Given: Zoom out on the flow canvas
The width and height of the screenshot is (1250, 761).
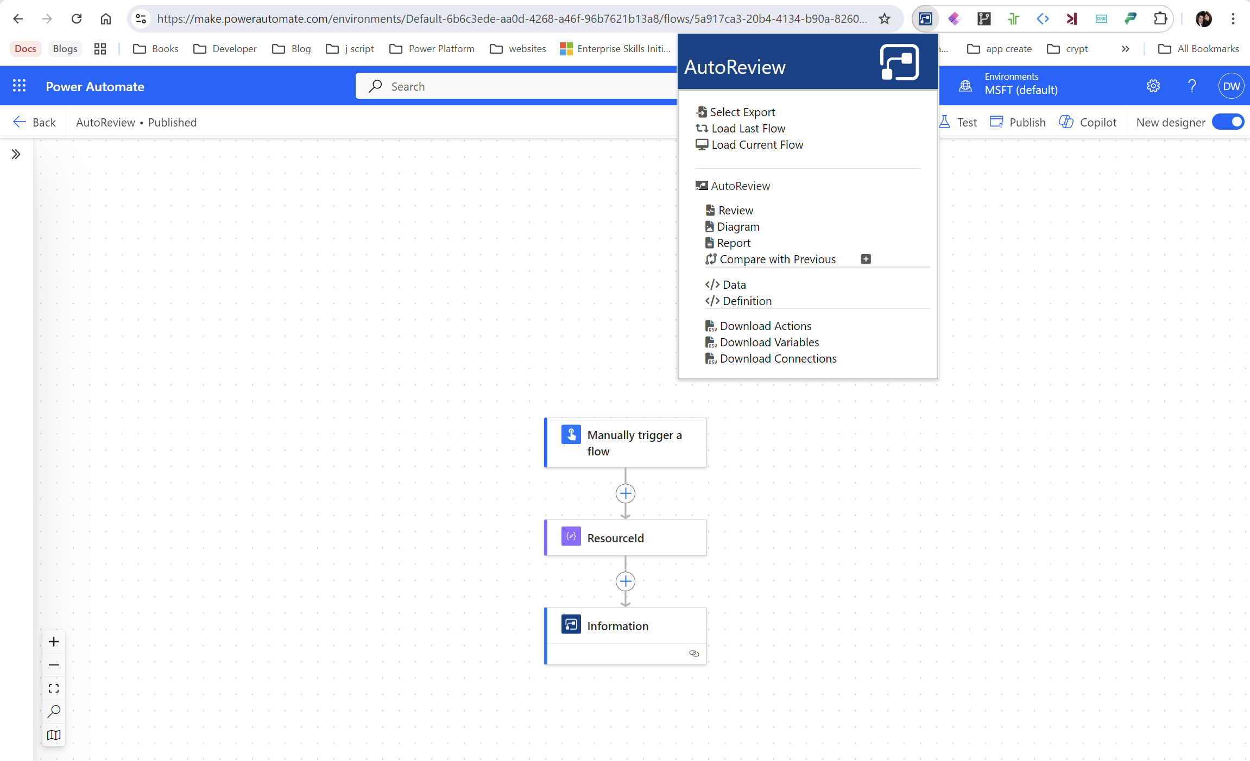Looking at the screenshot, I should [x=54, y=665].
